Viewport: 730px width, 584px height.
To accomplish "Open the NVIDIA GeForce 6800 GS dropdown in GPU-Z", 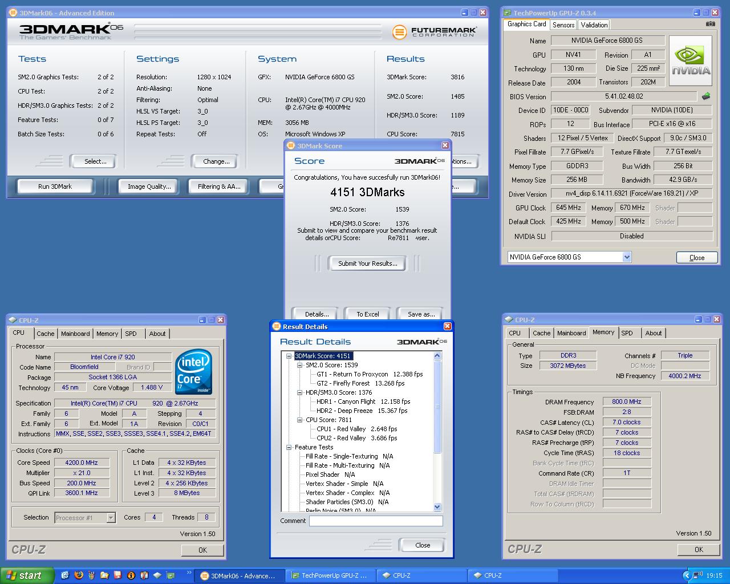I will (x=627, y=257).
